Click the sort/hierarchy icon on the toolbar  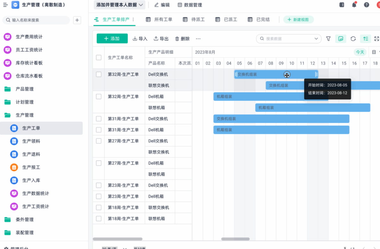(365, 39)
